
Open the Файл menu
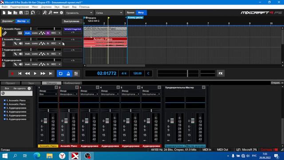4,7
